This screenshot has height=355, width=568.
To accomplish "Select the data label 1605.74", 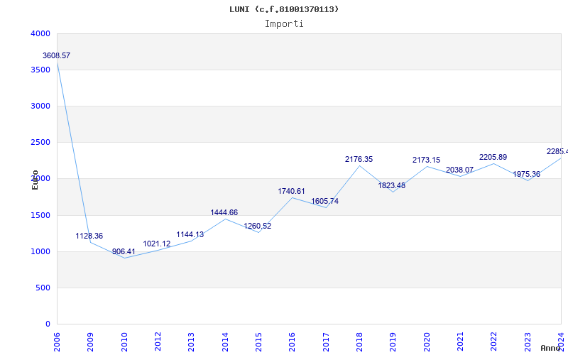I will click(325, 202).
